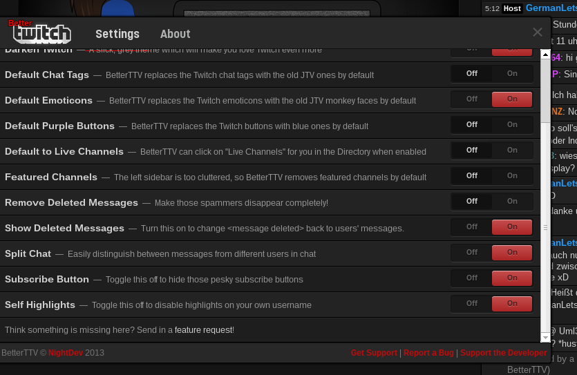
Task: Click the Report a Bug link
Action: click(x=428, y=353)
